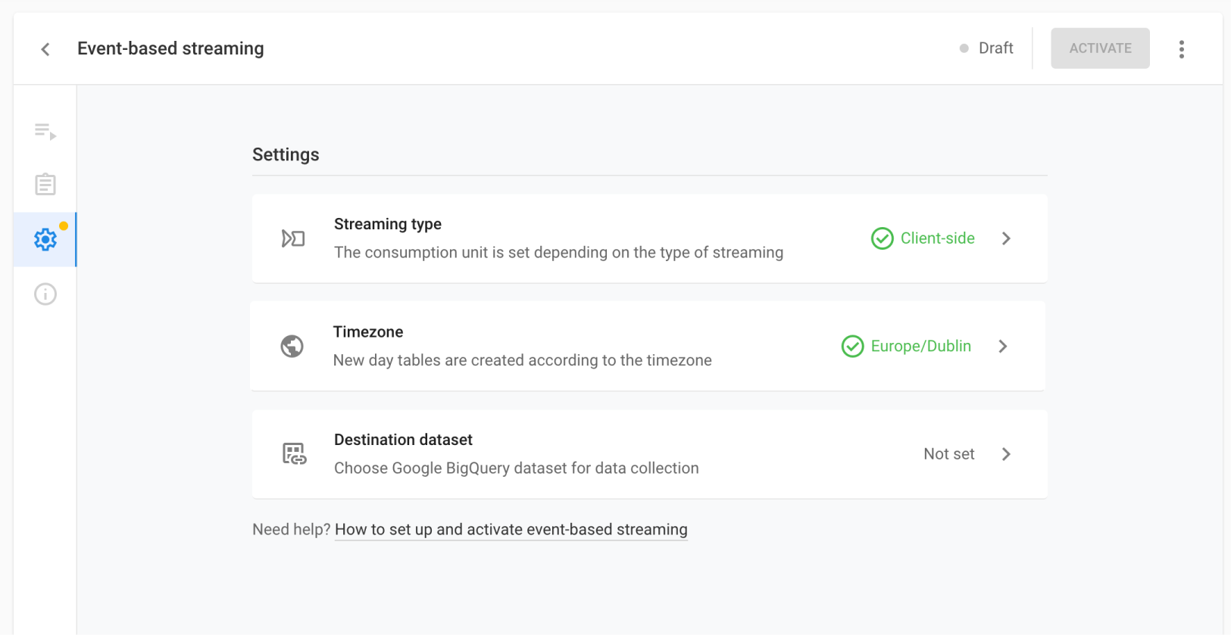Click the Not set dataset value
This screenshot has height=635, width=1231.
[x=949, y=454]
